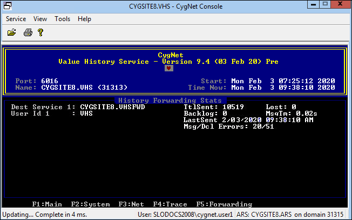Show the F3:Net screen
The width and height of the screenshot is (352, 220).
pos(131,204)
